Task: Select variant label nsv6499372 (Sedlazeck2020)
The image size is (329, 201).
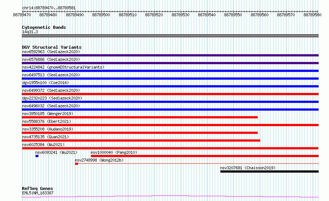Action: 51,90
